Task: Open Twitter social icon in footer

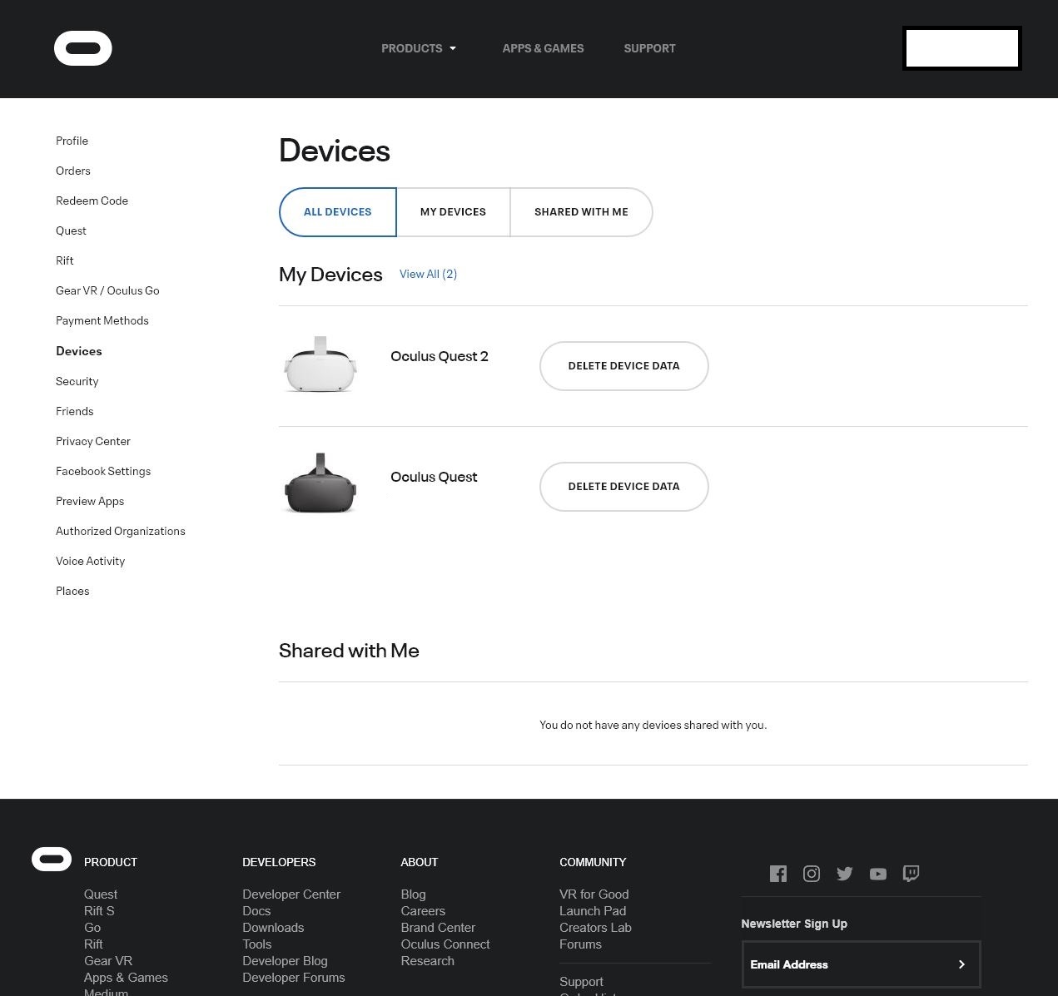Action: (845, 873)
